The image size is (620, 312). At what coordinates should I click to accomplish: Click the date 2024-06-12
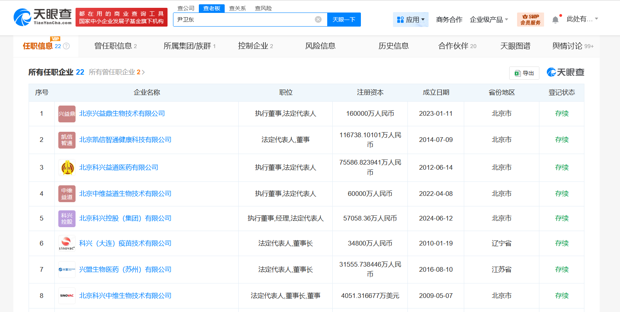tap(436, 219)
